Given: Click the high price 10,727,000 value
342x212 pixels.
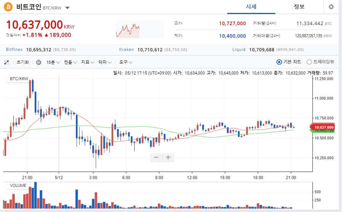Looking at the screenshot, I should [232, 24].
